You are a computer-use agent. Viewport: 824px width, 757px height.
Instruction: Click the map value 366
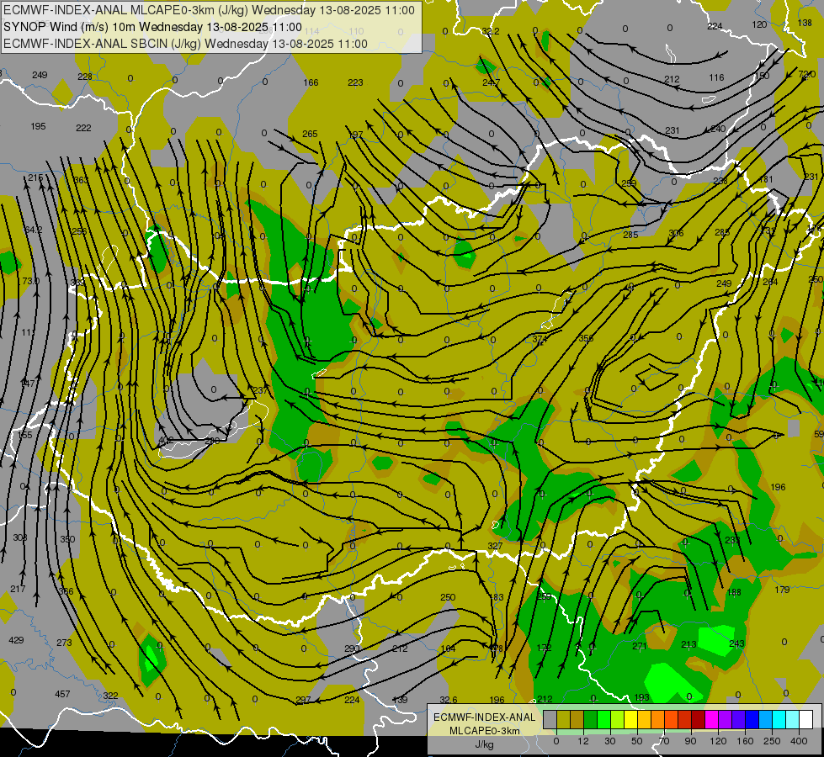(x=66, y=591)
